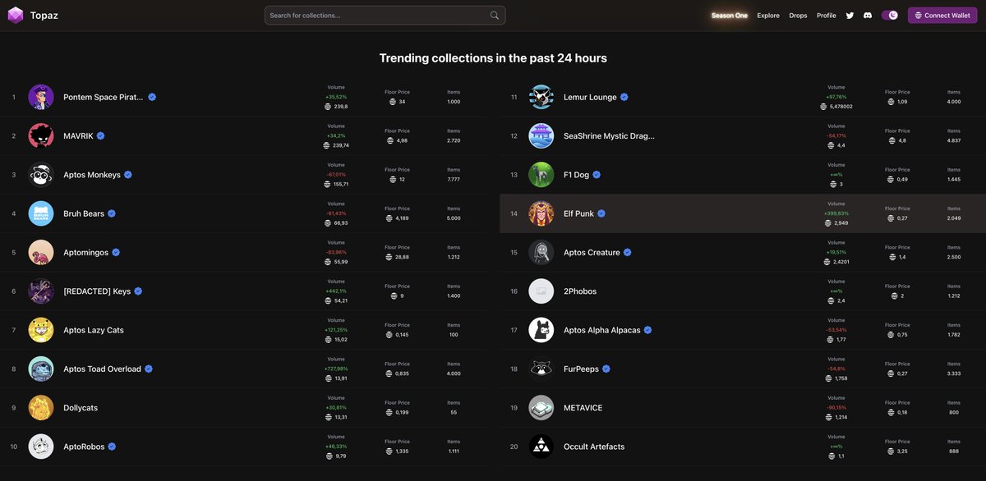Viewport: 986px width, 481px height.
Task: Go to the Explore page
Action: (x=768, y=16)
